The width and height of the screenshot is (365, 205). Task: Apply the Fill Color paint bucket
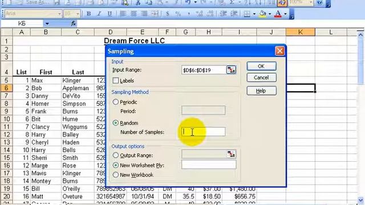coord(262,14)
